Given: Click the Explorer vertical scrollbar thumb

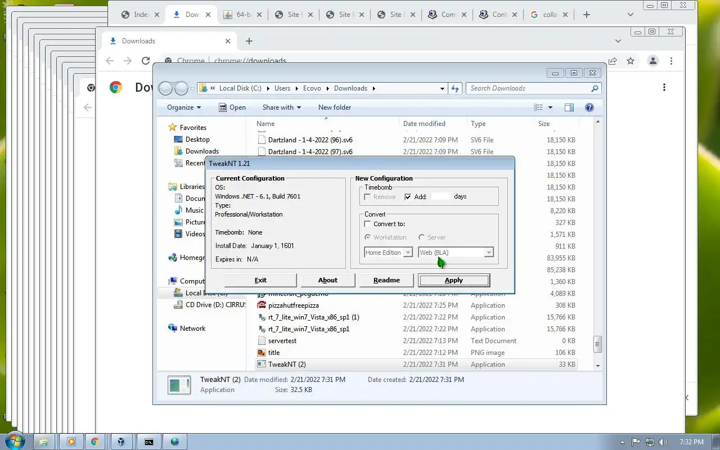Looking at the screenshot, I should click(x=597, y=344).
